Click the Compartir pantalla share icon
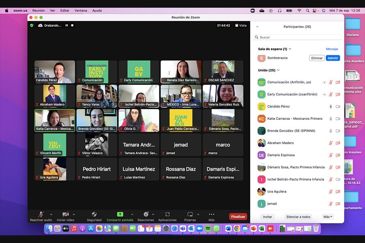This screenshot has width=365, height=243. 120,214
